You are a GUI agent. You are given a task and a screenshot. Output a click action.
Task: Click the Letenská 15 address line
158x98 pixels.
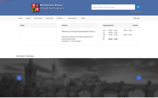coord(72,41)
